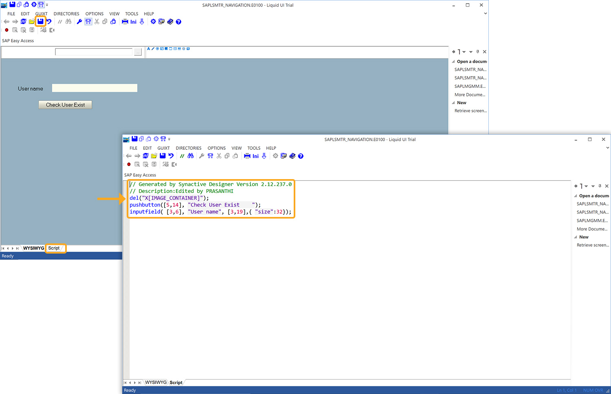This screenshot has height=394, width=611.
Task: Click the User name input field
Action: (95, 88)
